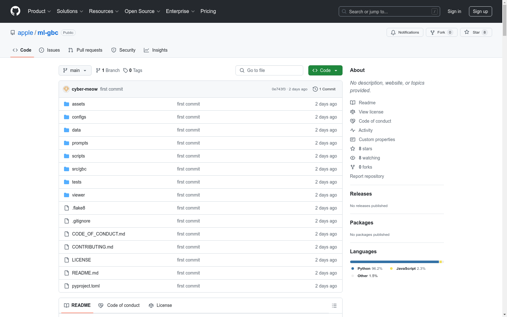
Task: Click the Search or jump to field
Action: (389, 11)
